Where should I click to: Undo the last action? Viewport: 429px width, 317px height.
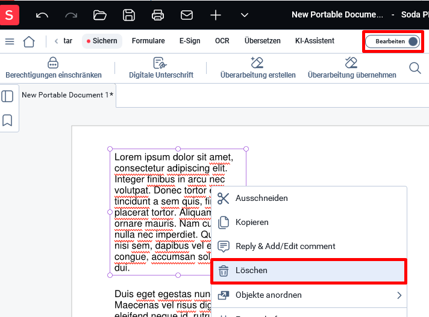pos(42,15)
